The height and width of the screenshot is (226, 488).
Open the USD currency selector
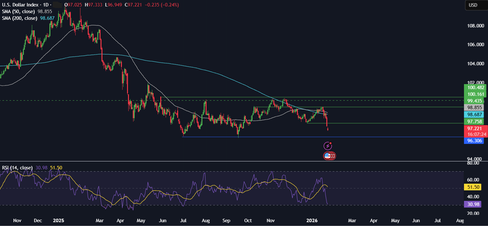point(473,5)
